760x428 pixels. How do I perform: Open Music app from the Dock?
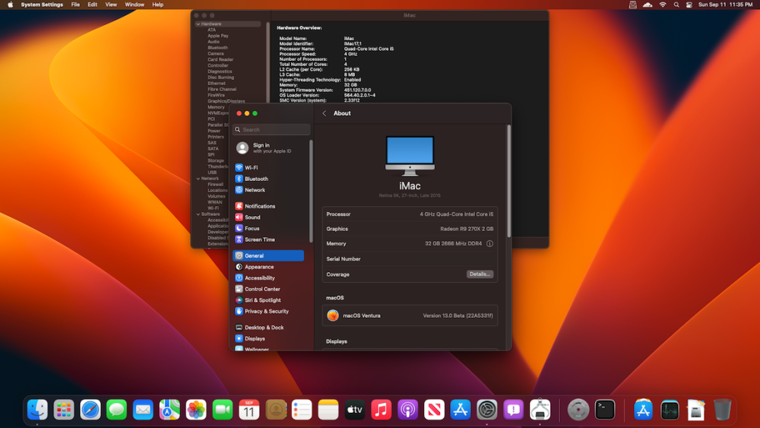(x=381, y=410)
